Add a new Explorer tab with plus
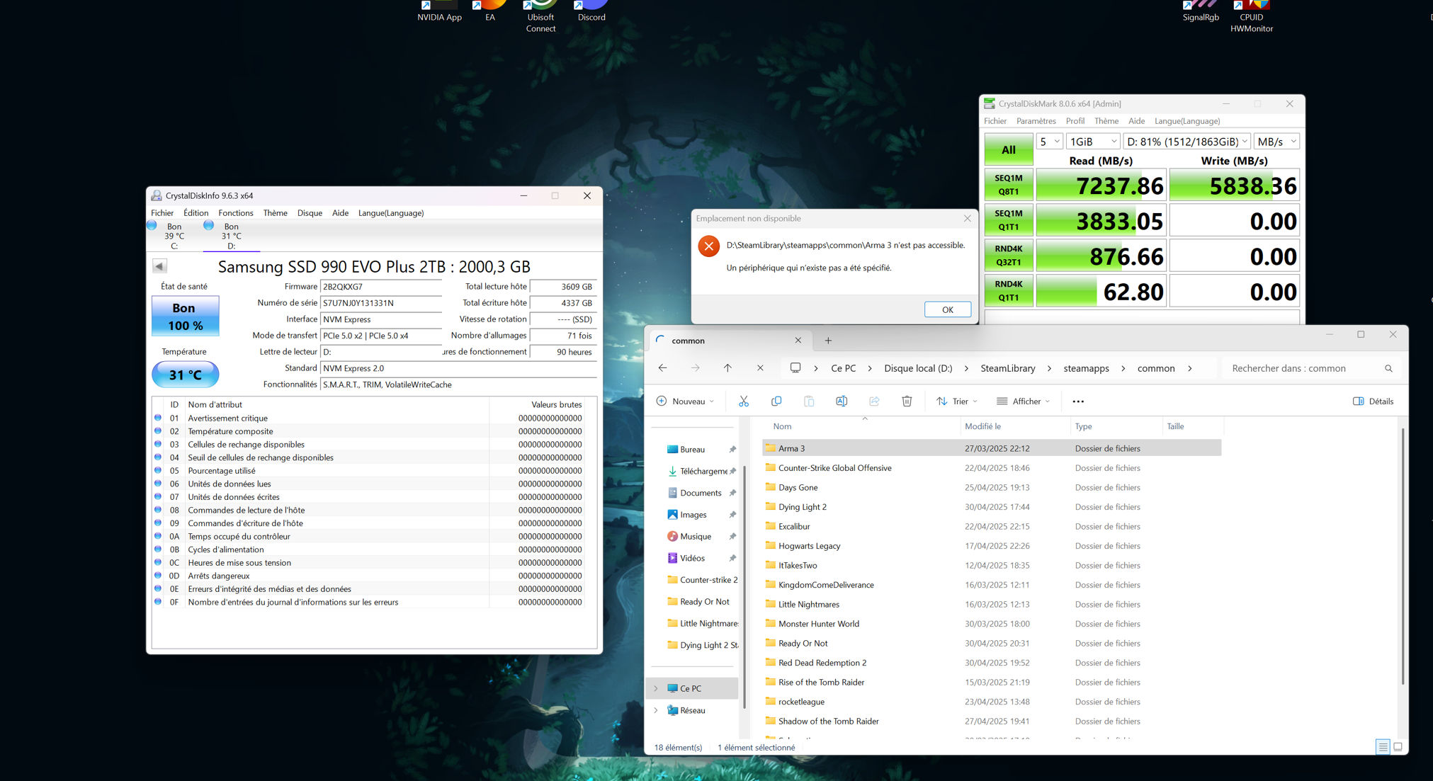1433x781 pixels. (828, 341)
